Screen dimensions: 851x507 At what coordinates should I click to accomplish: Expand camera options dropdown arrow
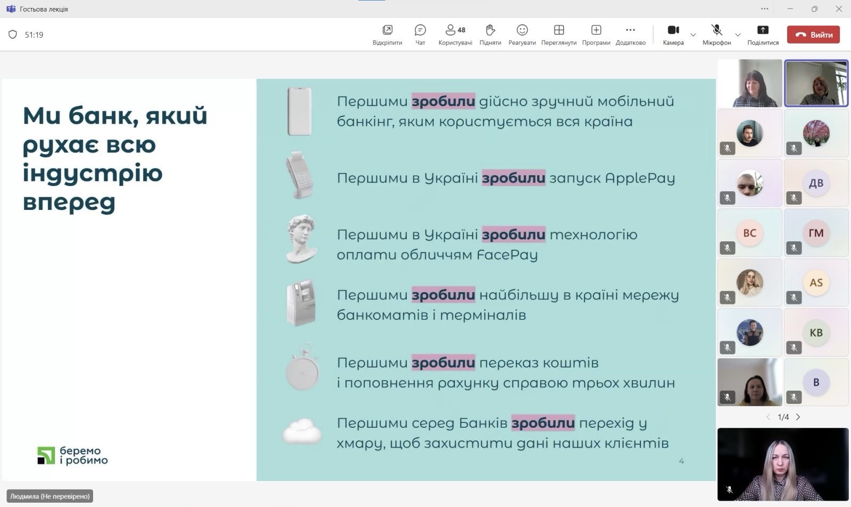pyautogui.click(x=693, y=35)
